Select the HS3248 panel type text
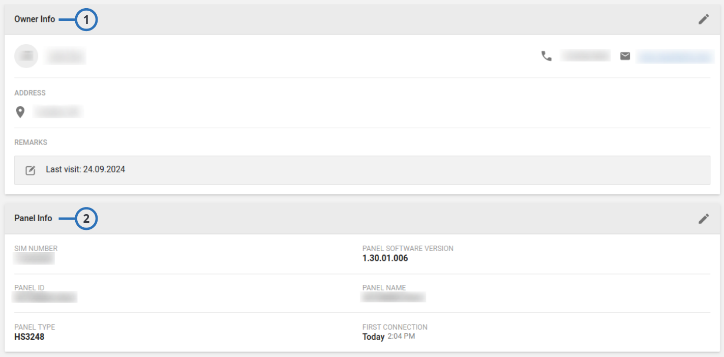Image resolution: width=724 pixels, height=357 pixels. (x=29, y=336)
